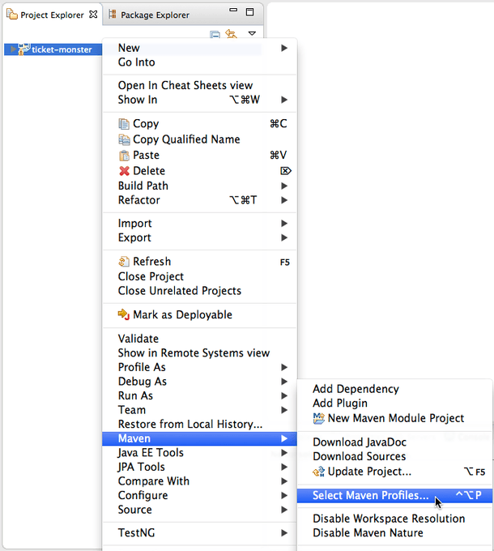Select Disable Maven Nature option
The height and width of the screenshot is (551, 494).
coord(368,532)
